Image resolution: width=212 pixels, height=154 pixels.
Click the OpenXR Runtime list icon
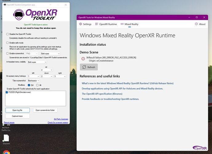96,24
